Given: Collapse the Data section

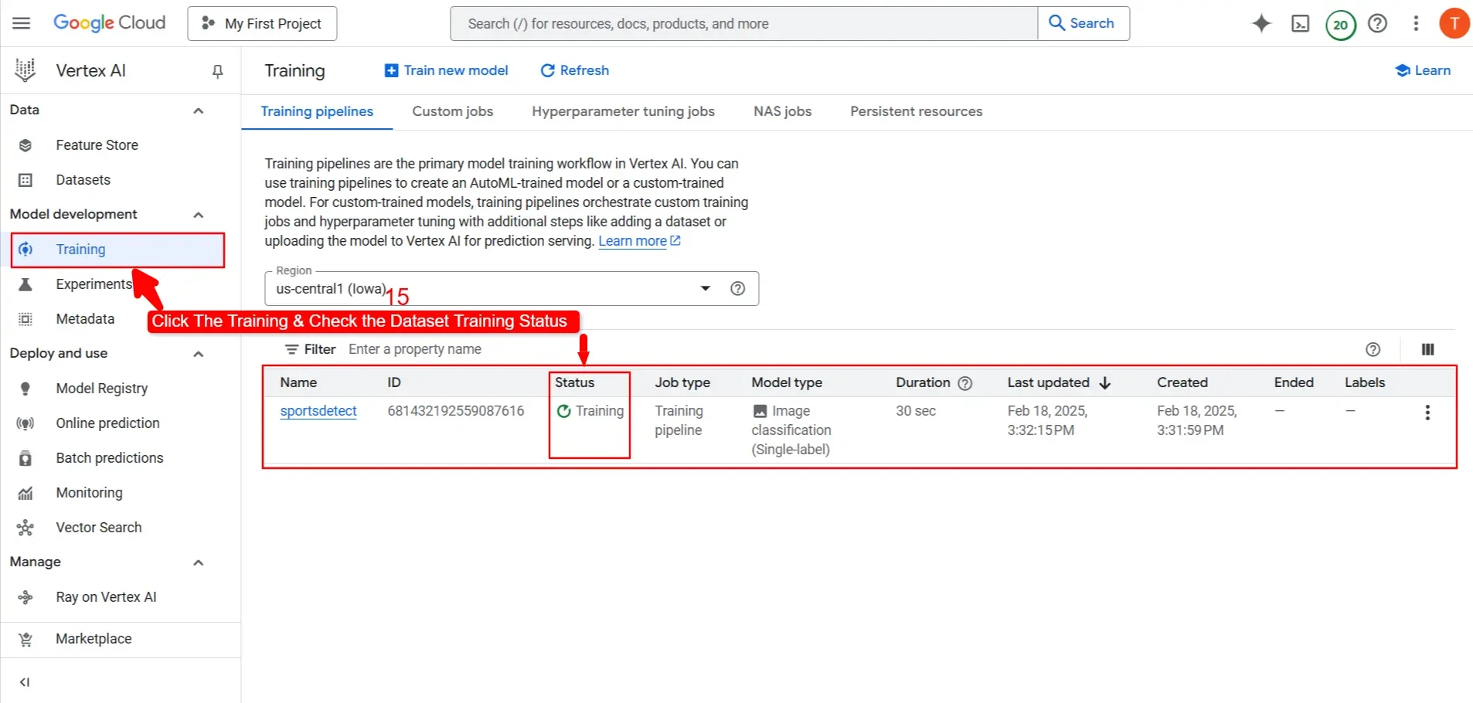Looking at the screenshot, I should [198, 110].
